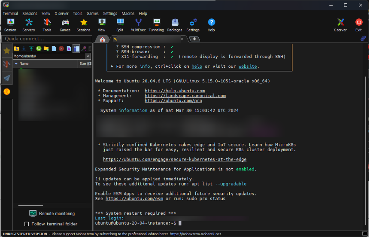Image resolution: width=370 pixels, height=237 pixels.
Task: Select the Split toolbar icon
Action: [120, 25]
